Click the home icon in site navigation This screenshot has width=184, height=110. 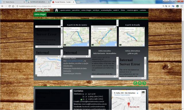(57, 10)
